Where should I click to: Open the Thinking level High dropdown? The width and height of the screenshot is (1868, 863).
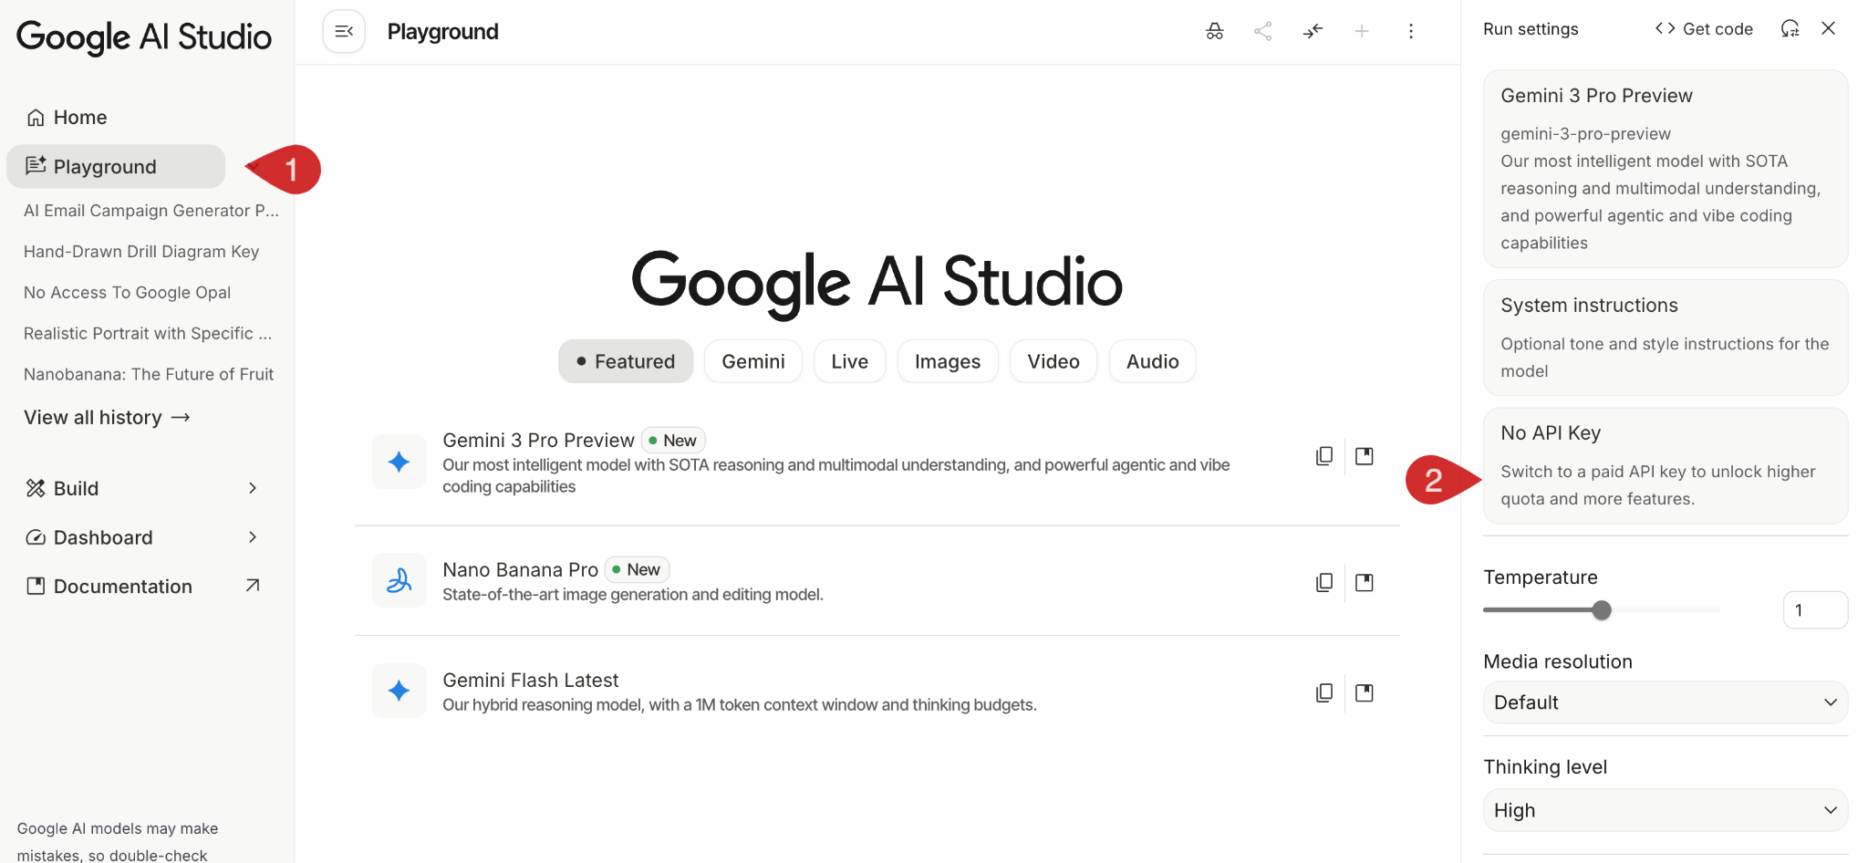1666,810
